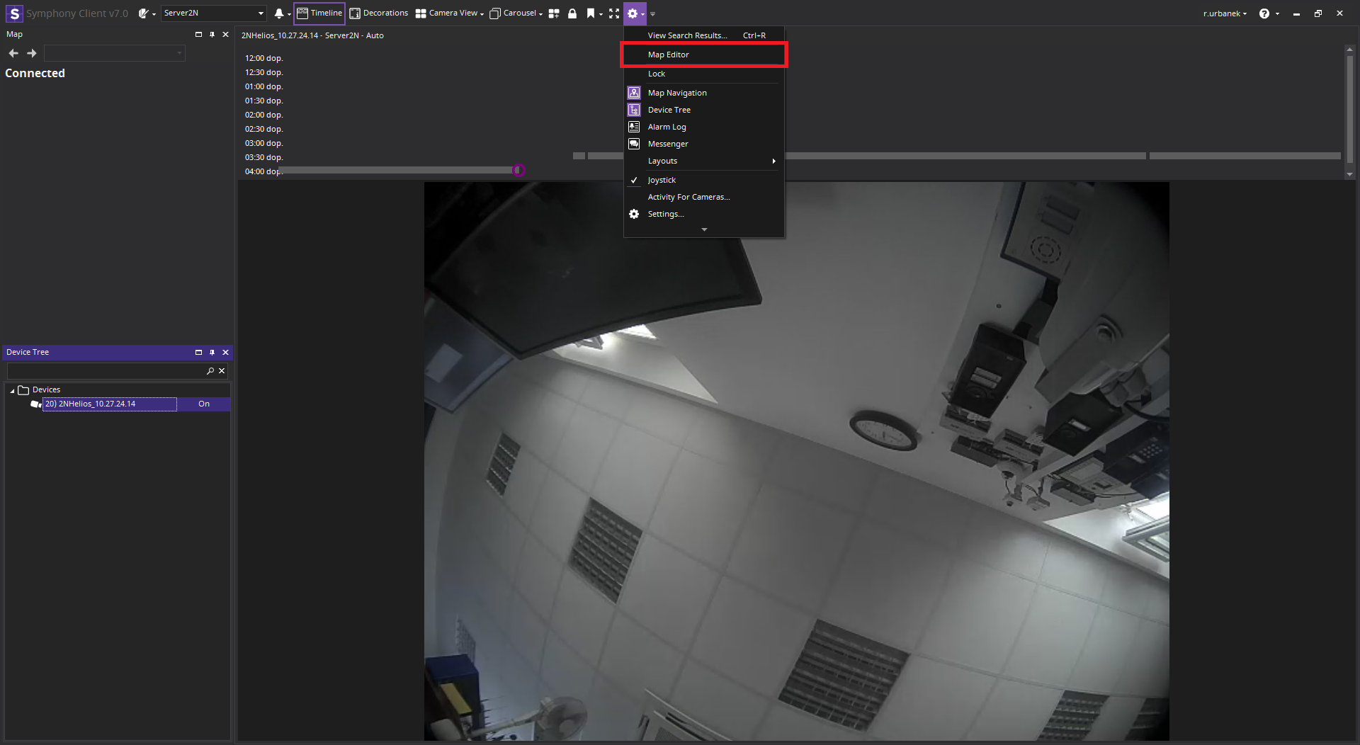Click the alarm bell icon
Screen dimensions: 1360x745
click(x=279, y=13)
